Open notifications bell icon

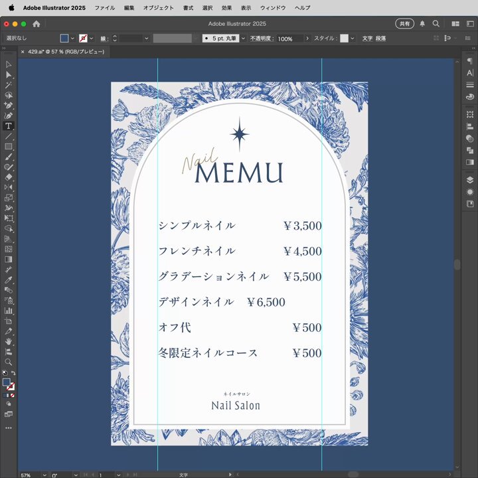click(422, 24)
